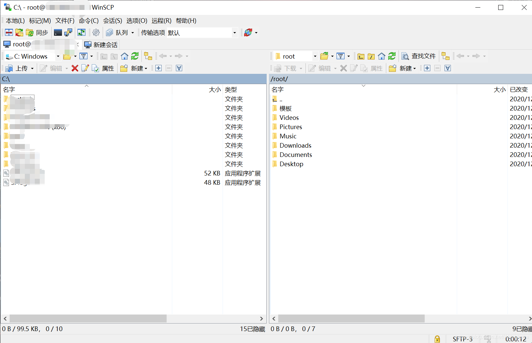Click local invert selection icon
The width and height of the screenshot is (532, 343).
179,68
